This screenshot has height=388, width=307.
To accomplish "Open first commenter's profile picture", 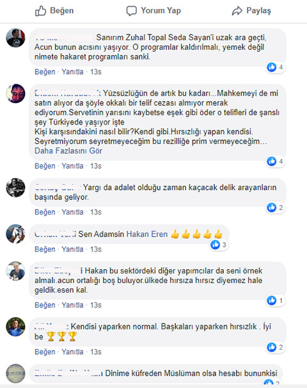I will click(x=15, y=38).
